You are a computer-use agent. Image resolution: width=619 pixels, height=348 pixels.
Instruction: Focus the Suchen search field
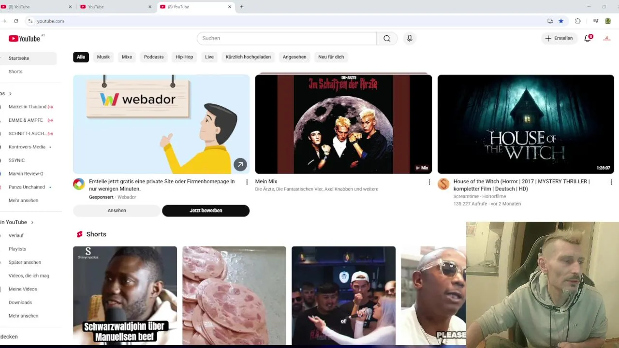pyautogui.click(x=286, y=38)
